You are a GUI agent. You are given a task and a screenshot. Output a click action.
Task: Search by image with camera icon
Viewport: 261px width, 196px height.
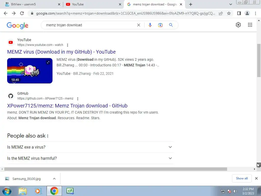point(160,25)
